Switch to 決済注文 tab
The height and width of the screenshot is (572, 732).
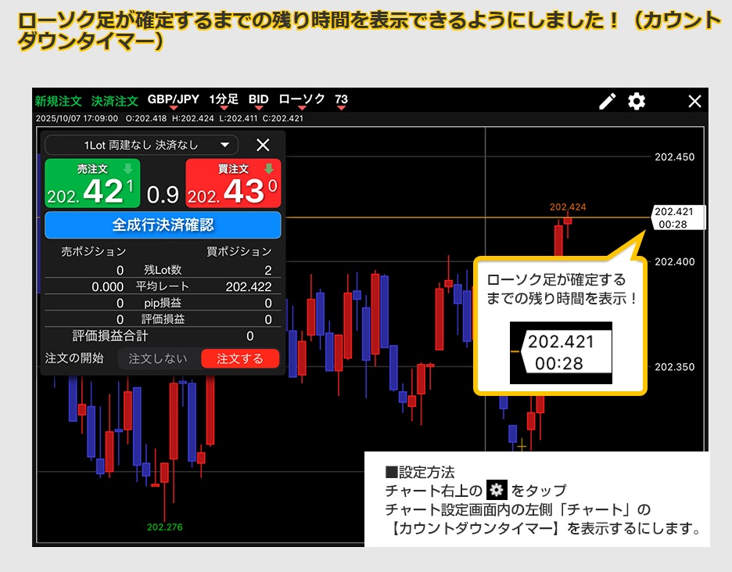pyautogui.click(x=114, y=101)
